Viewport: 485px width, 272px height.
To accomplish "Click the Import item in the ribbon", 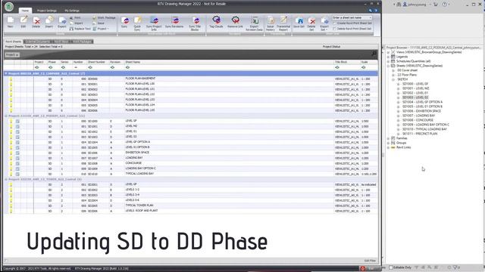I will pos(76,23).
